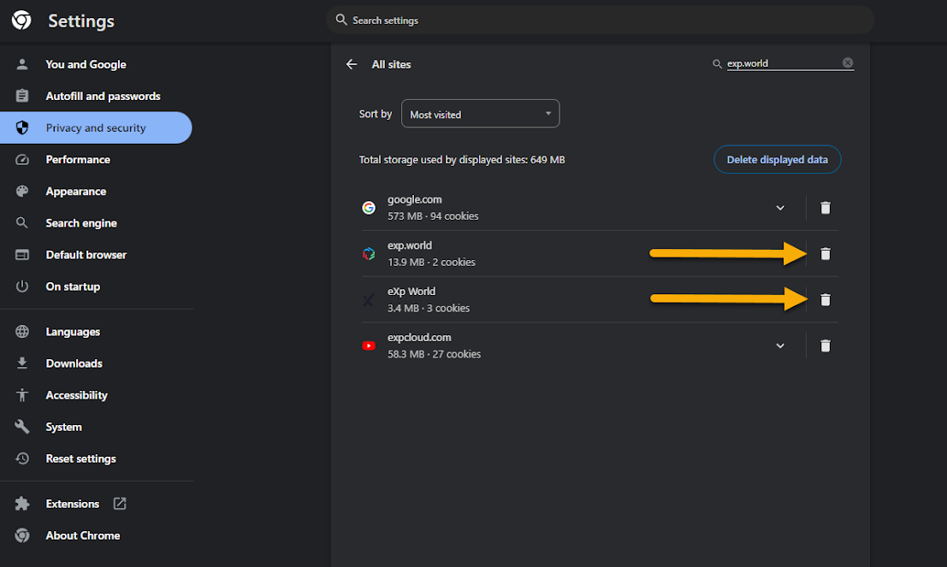Open Downloads settings
This screenshot has height=567, width=947.
pyautogui.click(x=74, y=363)
